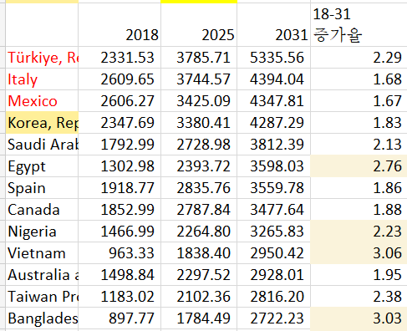Viewport: 407px width, 331px height.
Task: Click the cell containing 2102.36
Action: (x=199, y=297)
